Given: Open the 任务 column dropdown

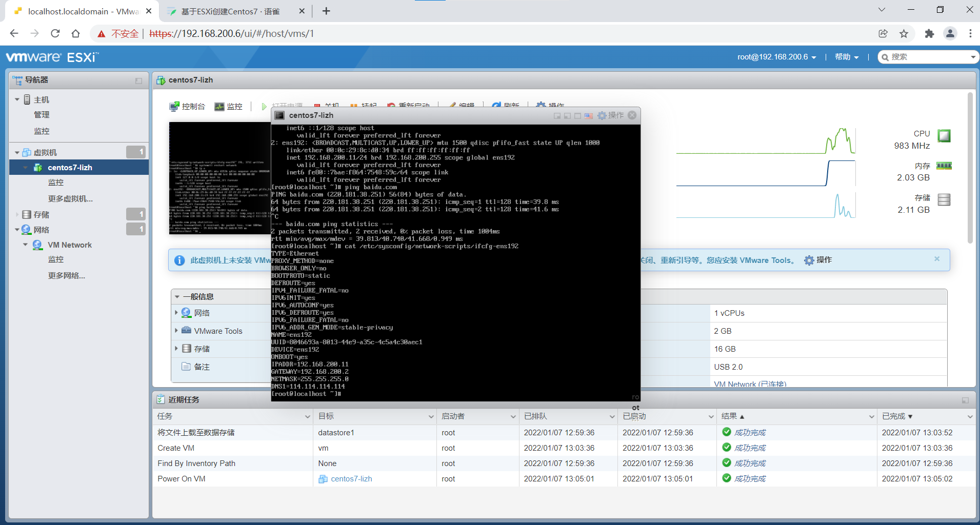Looking at the screenshot, I should tap(308, 417).
